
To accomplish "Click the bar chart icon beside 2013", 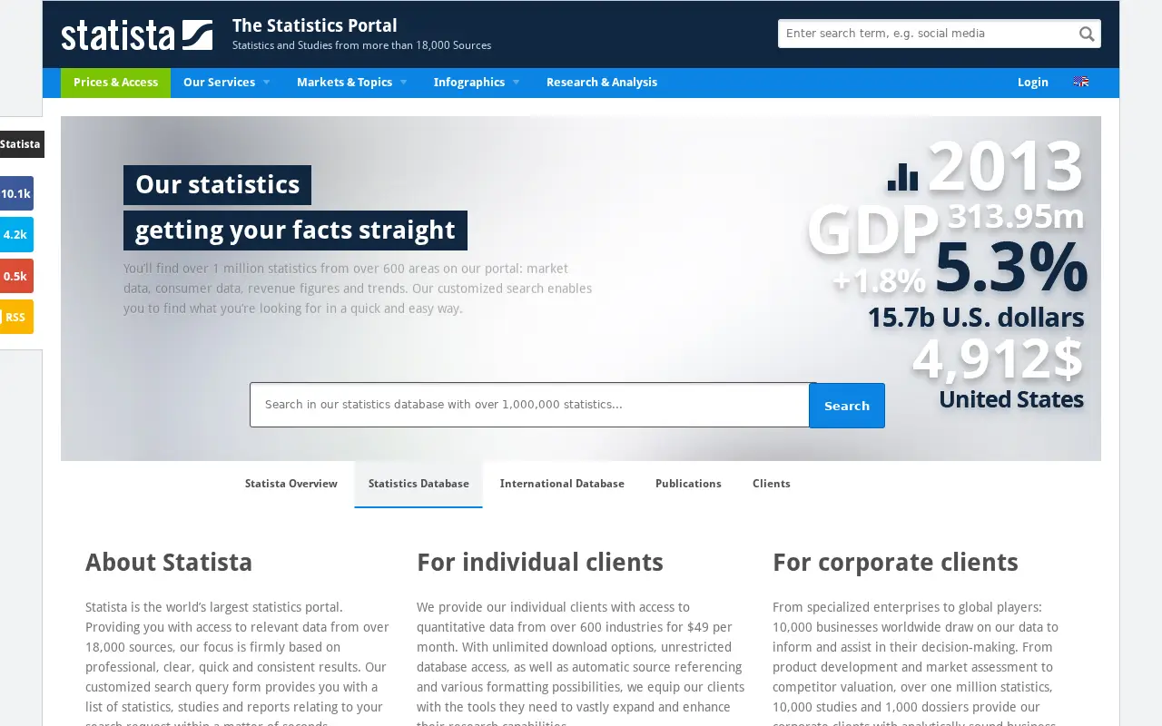I will point(902,176).
